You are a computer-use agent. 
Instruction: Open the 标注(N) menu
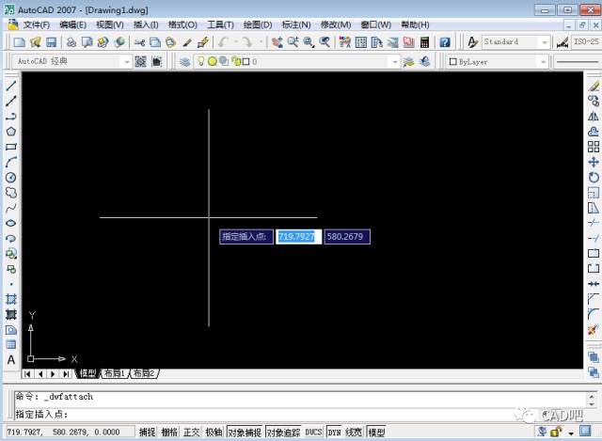coord(297,24)
